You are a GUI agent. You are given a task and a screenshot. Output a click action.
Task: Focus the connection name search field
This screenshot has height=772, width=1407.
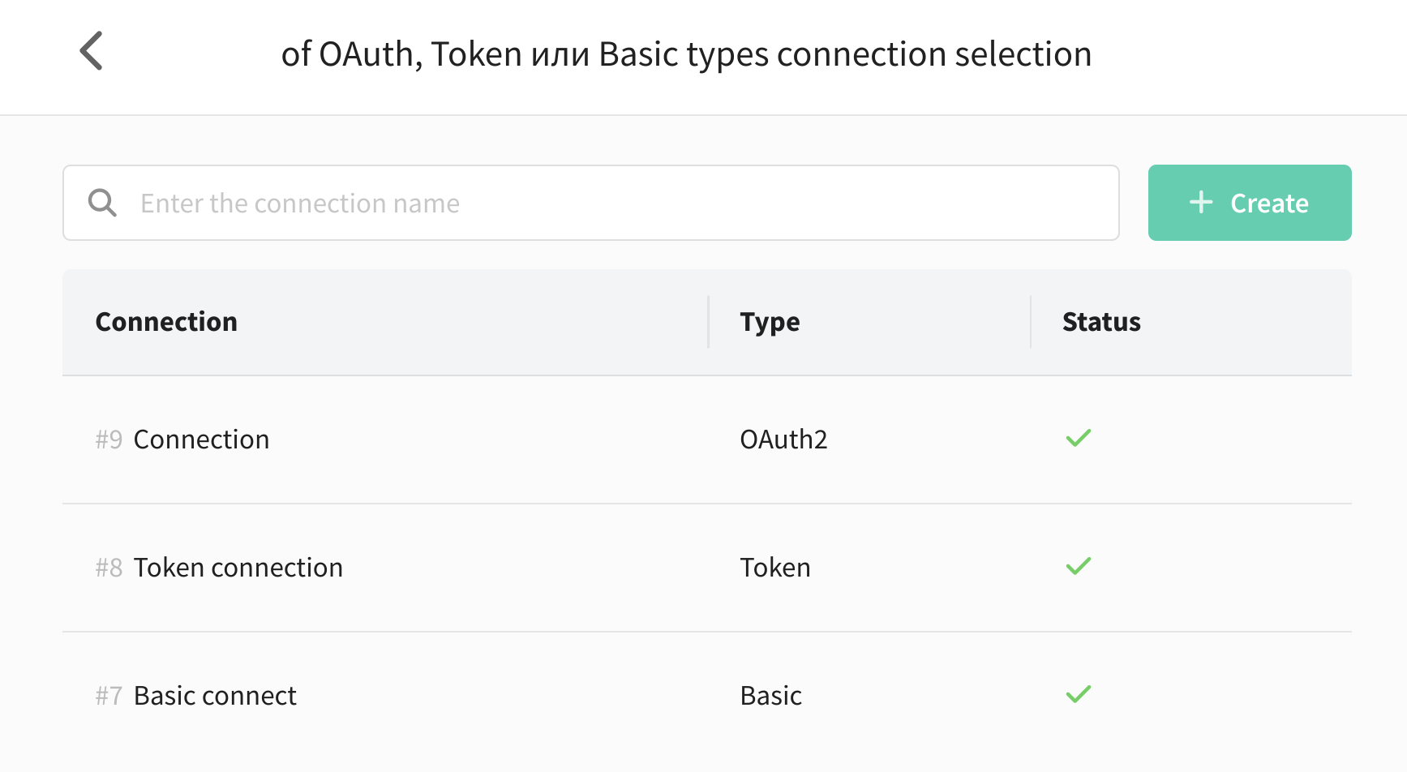(591, 203)
